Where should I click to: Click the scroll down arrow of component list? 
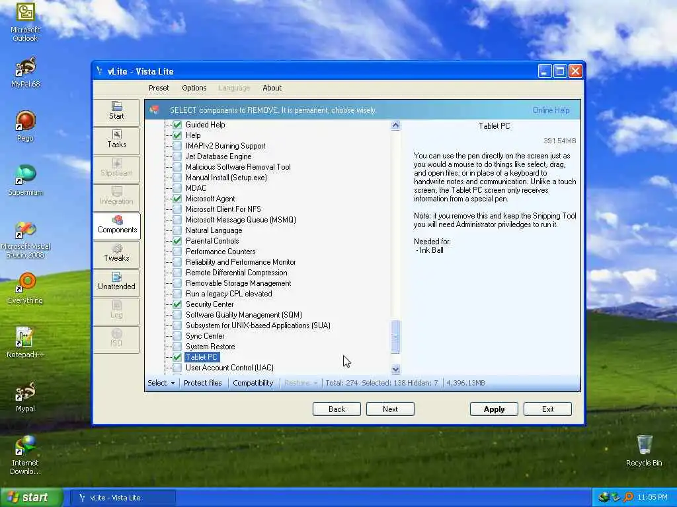[395, 369]
